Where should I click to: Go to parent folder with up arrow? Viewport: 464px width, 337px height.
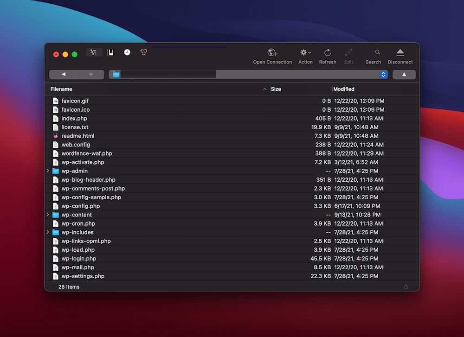pyautogui.click(x=404, y=75)
